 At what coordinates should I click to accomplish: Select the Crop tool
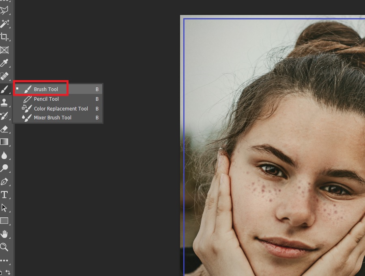pos(4,37)
